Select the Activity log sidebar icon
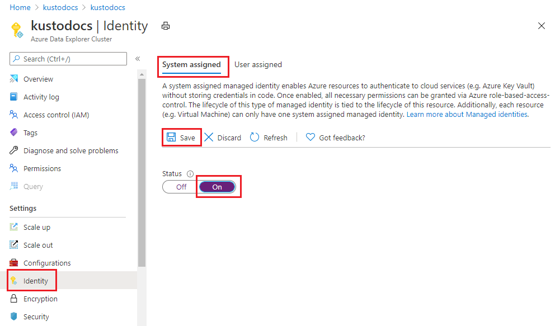 pyautogui.click(x=13, y=97)
